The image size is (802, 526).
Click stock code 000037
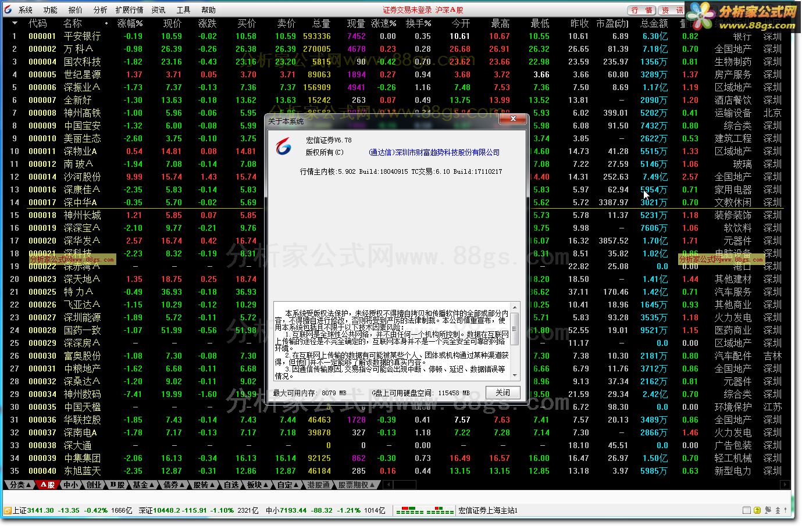42,432
